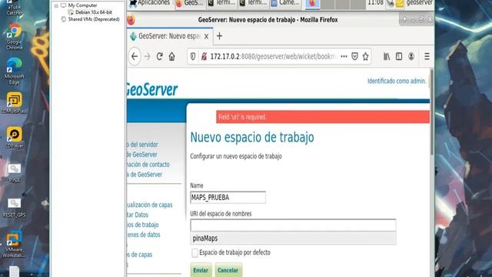Open Acerca de GeoServer link

[x=145, y=175]
